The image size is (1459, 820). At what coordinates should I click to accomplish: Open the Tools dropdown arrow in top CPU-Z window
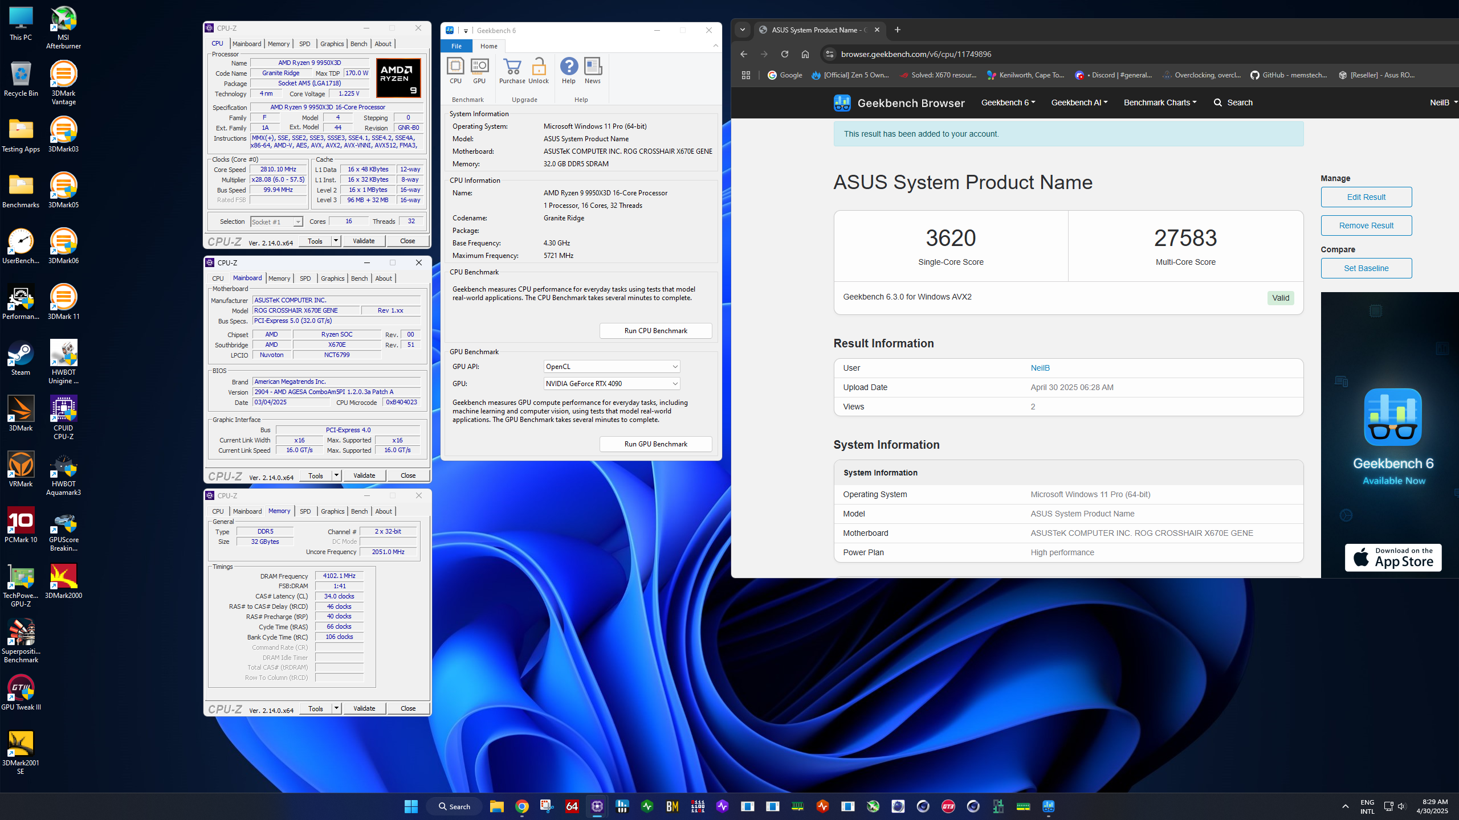point(336,241)
